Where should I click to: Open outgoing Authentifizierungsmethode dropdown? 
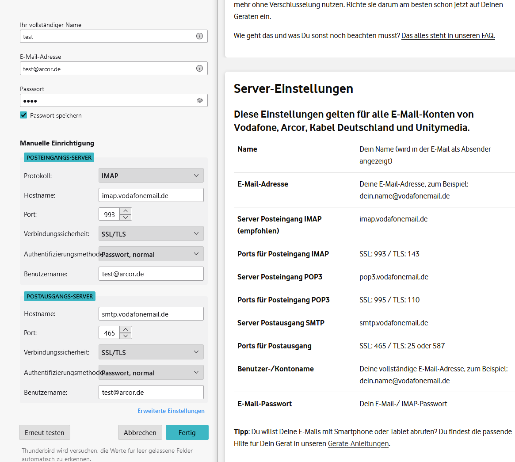coord(151,373)
